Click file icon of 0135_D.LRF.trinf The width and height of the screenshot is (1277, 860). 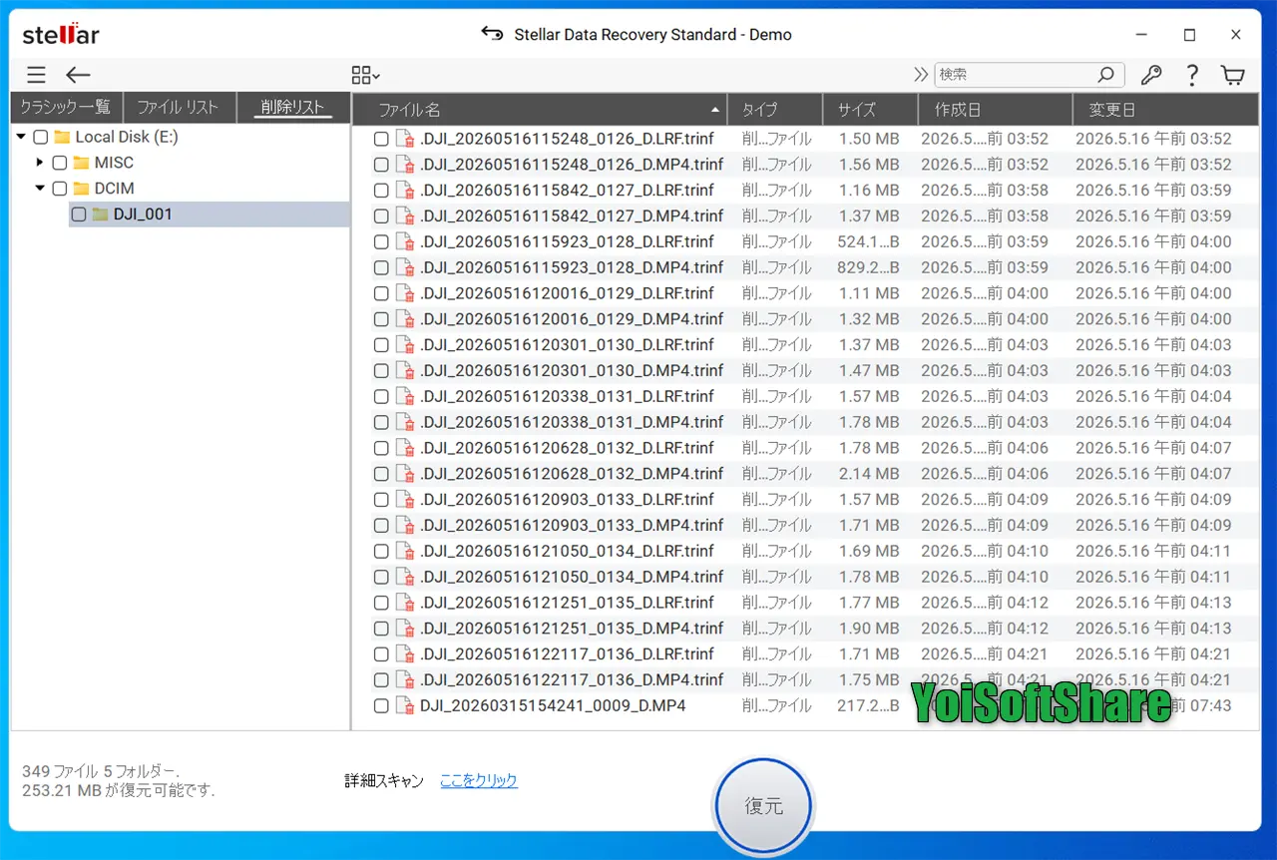[405, 603]
